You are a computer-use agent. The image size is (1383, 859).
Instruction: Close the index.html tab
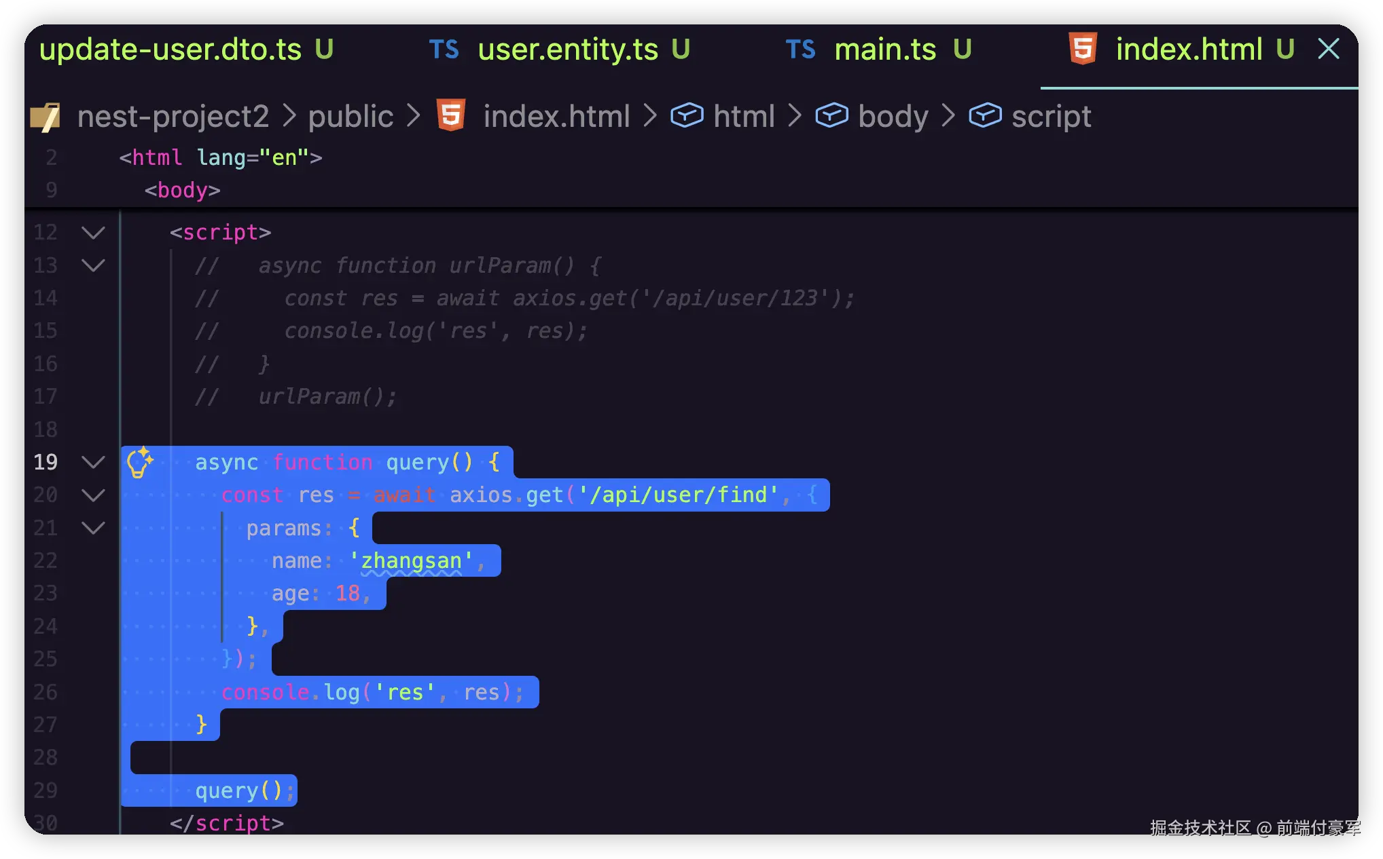[1329, 49]
